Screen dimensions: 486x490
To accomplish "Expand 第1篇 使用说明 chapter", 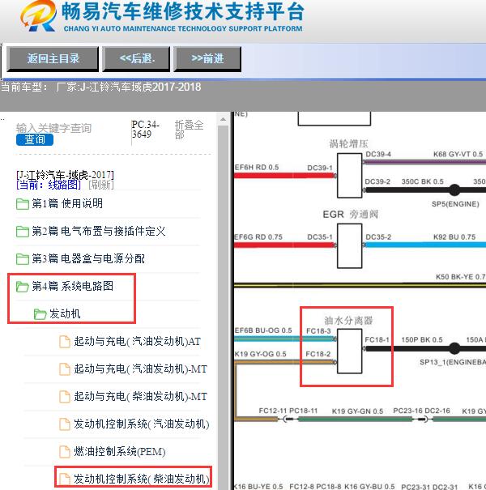I will click(x=67, y=204).
